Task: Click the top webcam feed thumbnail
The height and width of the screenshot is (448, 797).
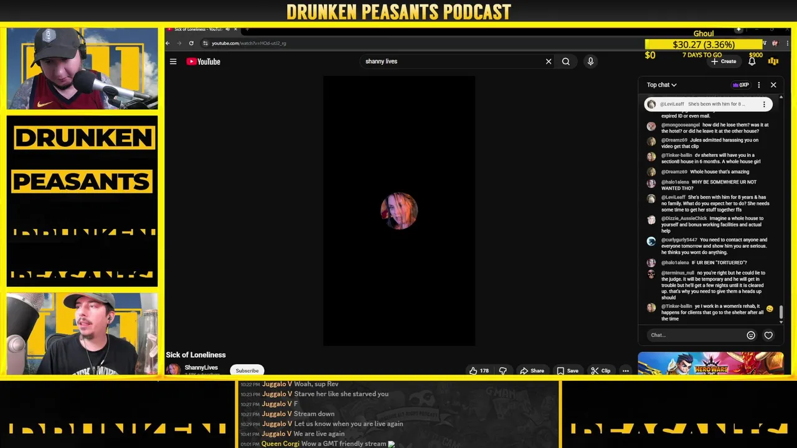Action: pyautogui.click(x=82, y=68)
